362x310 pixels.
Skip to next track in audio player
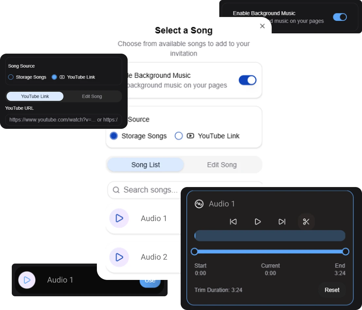282,222
